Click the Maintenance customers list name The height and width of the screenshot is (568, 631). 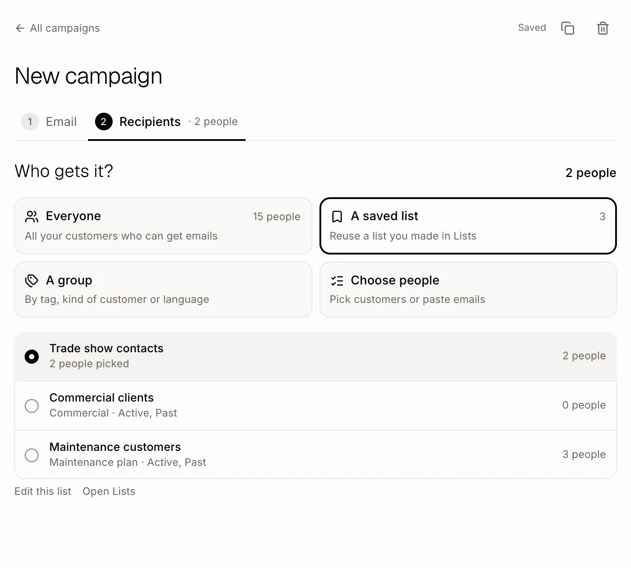tap(115, 447)
